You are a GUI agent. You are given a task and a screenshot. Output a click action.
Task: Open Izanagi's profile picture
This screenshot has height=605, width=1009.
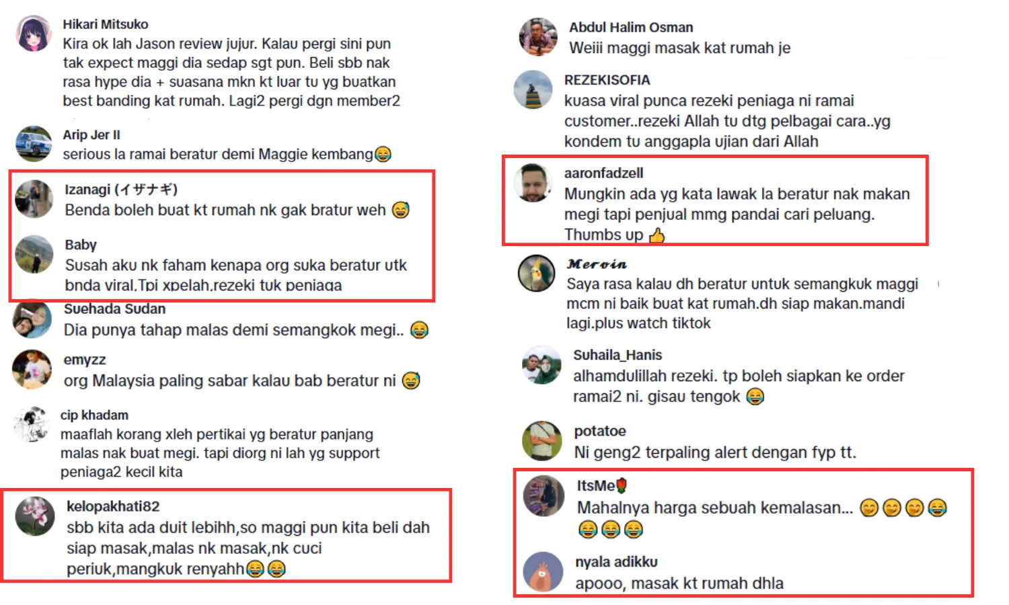34,199
